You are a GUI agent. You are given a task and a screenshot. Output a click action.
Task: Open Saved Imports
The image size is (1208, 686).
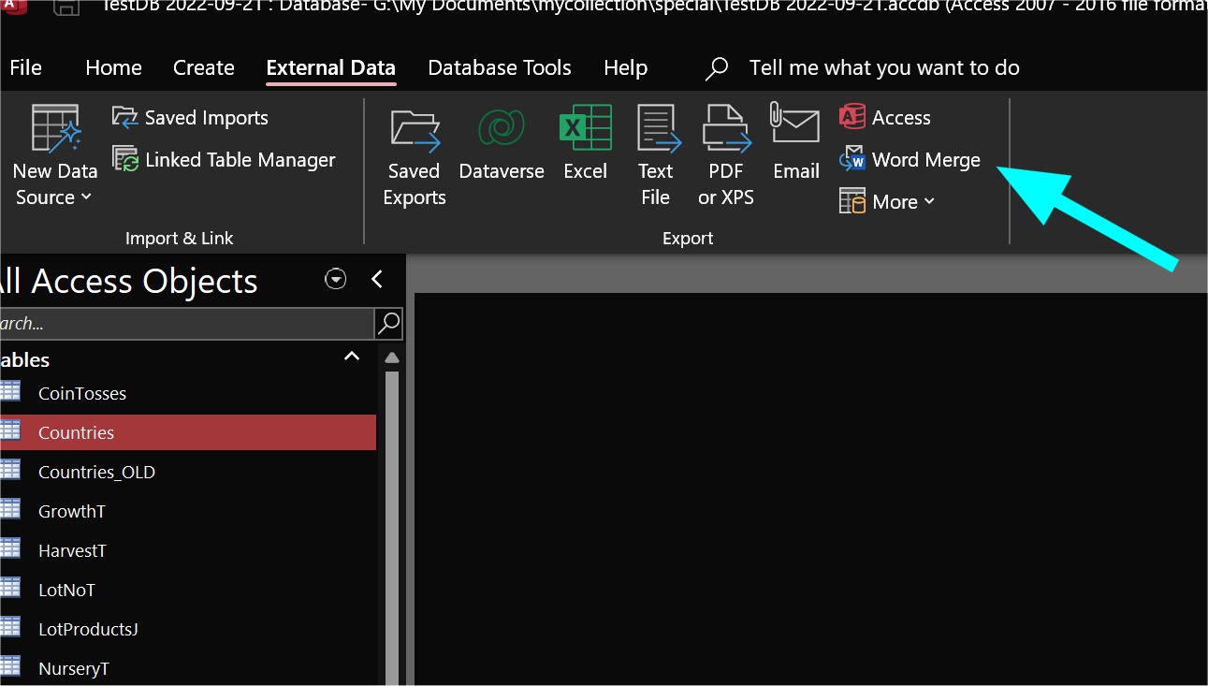(x=191, y=118)
